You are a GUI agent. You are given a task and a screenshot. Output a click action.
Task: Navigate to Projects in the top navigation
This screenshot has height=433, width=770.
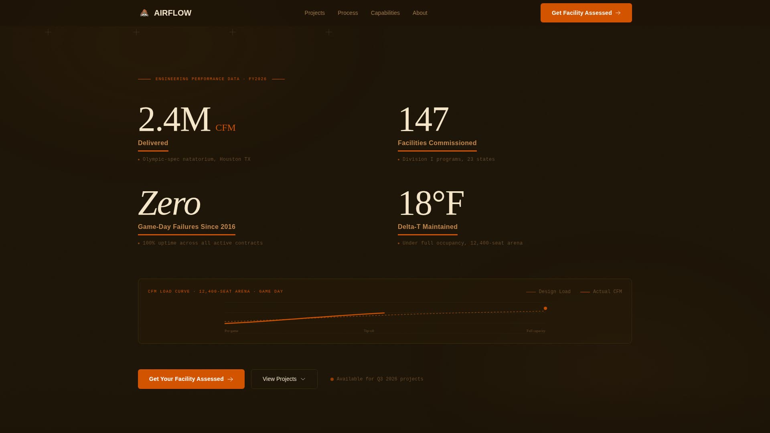314,13
